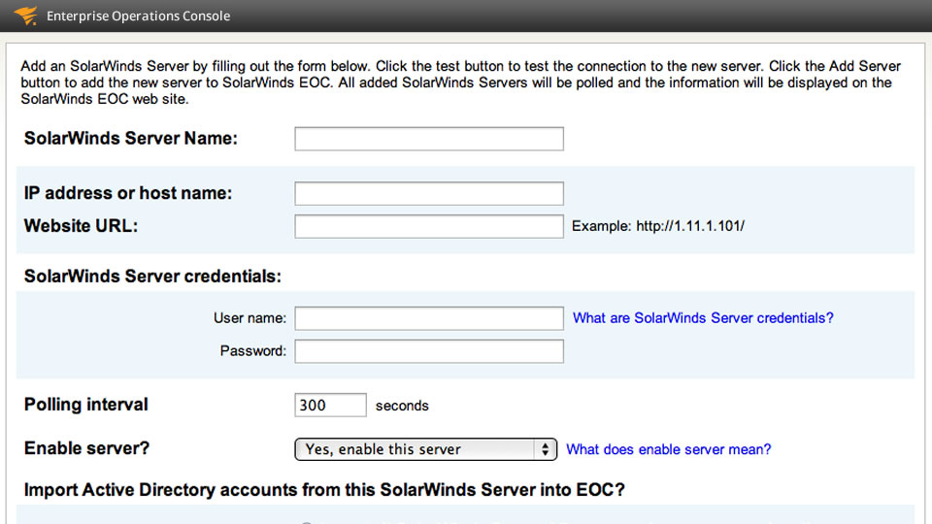The image size is (932, 524).
Task: Click the 'IP address or host name:' label
Action: point(128,193)
